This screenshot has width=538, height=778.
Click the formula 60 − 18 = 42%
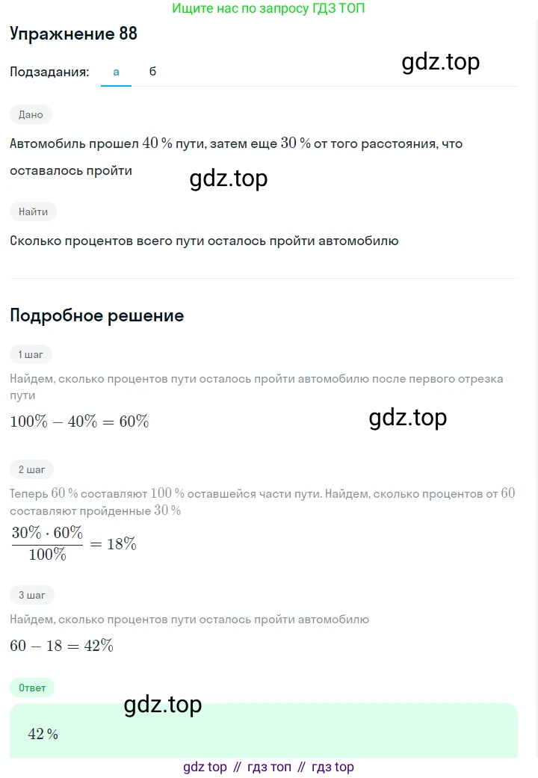tap(61, 646)
